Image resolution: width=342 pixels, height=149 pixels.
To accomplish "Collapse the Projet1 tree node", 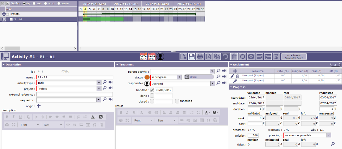I will [x=7, y=14].
